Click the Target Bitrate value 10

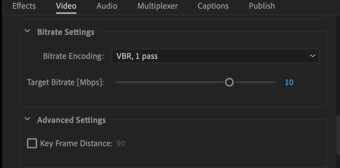(289, 83)
